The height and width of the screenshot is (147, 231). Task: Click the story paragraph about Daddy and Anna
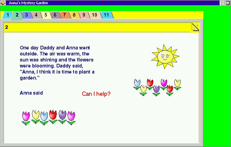pyautogui.click(x=57, y=63)
